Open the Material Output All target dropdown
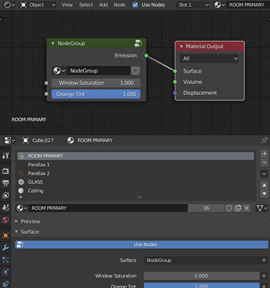The image size is (270, 288). pyautogui.click(x=209, y=59)
